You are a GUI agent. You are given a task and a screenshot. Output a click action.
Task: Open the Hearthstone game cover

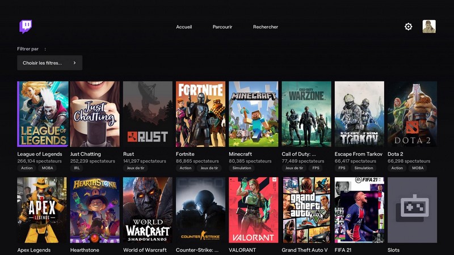(95, 210)
